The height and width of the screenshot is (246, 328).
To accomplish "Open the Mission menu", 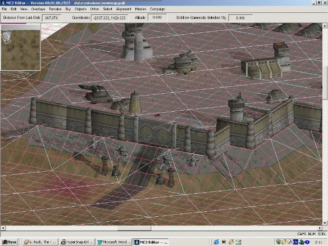I will click(x=140, y=9).
